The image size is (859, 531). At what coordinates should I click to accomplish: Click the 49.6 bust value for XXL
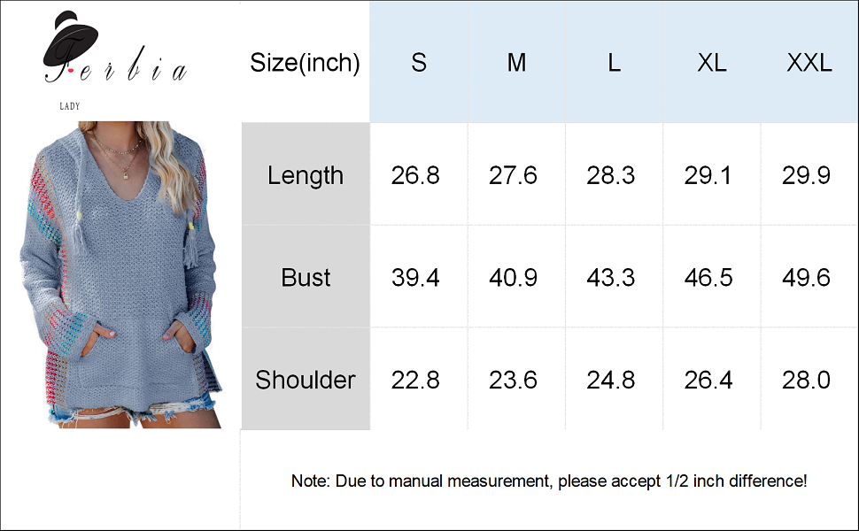(x=806, y=277)
